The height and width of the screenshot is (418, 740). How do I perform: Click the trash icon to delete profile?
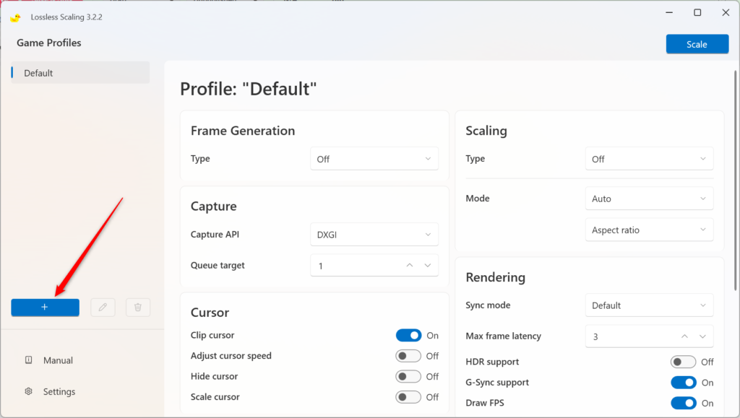point(137,307)
